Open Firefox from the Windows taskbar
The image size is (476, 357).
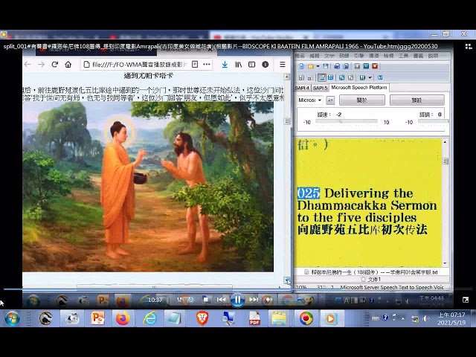tap(123, 318)
